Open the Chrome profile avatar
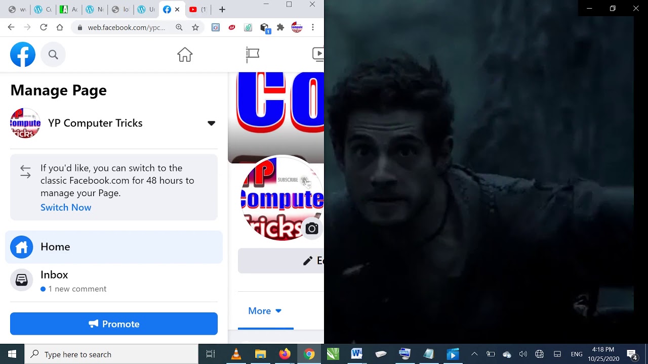Viewport: 648px width, 364px height. point(297,27)
